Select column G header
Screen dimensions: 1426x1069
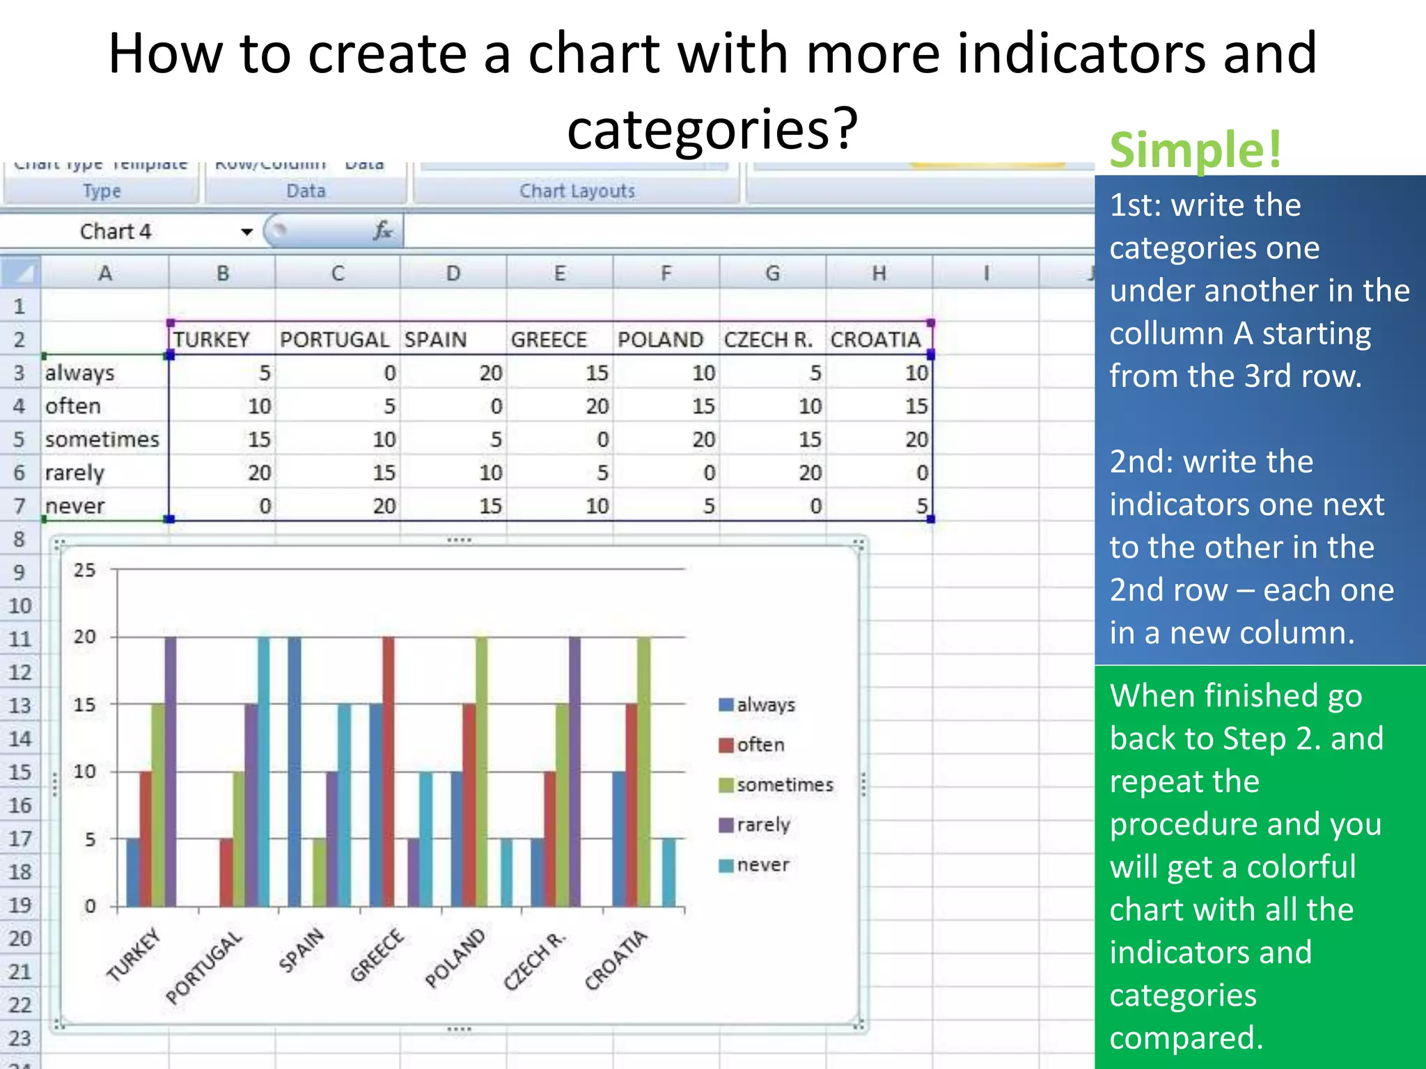pyautogui.click(x=773, y=273)
